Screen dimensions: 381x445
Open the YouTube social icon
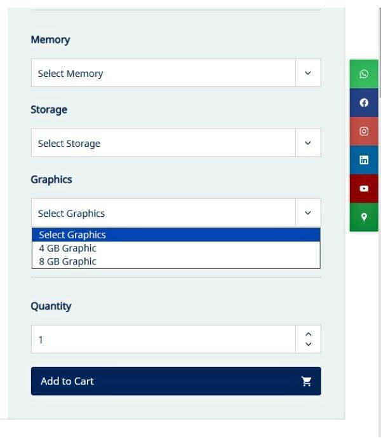click(x=364, y=189)
